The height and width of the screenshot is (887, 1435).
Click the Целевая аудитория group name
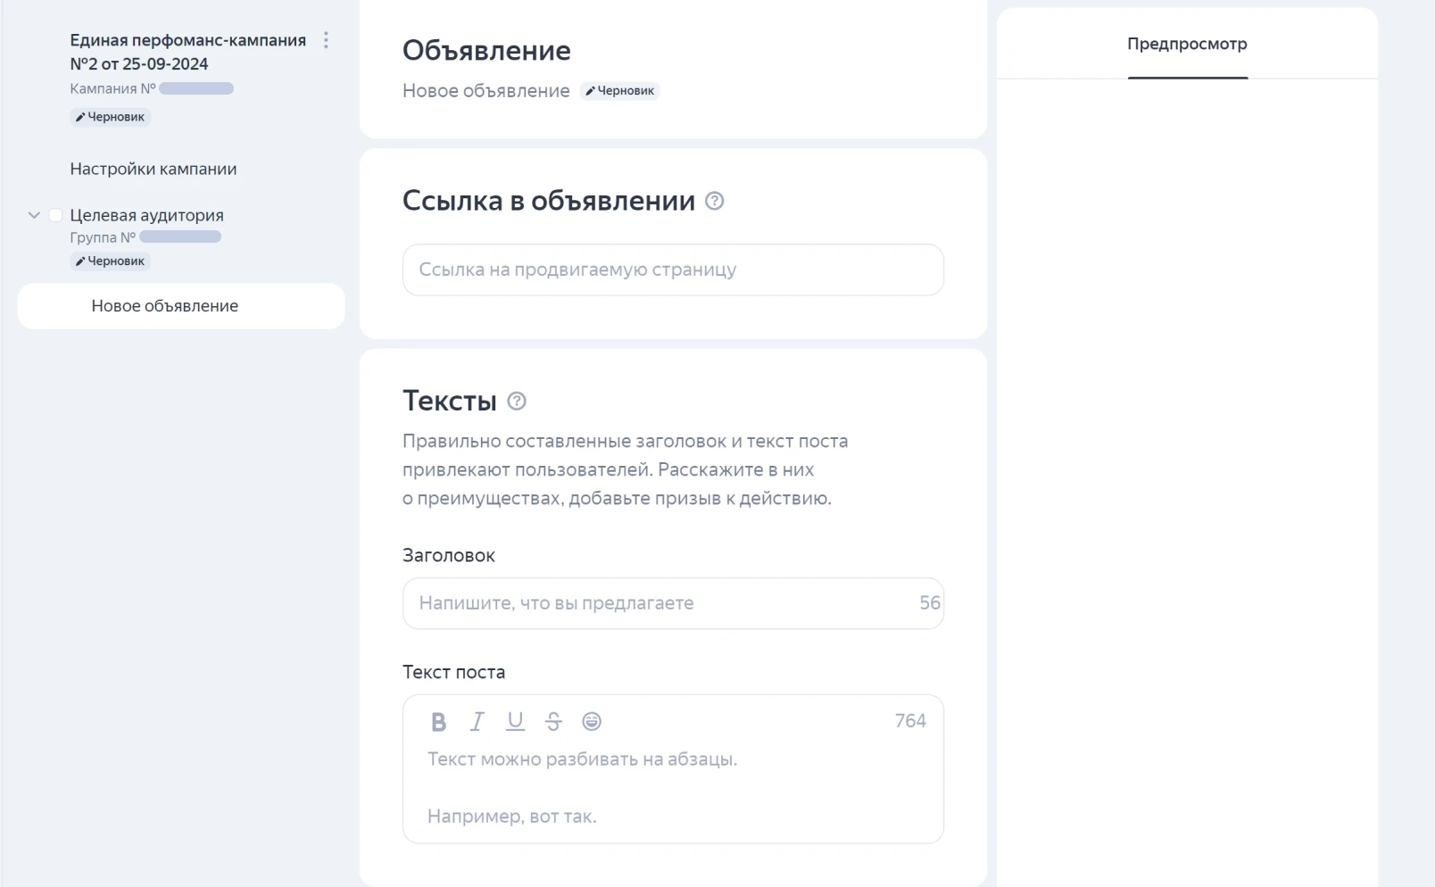point(147,215)
